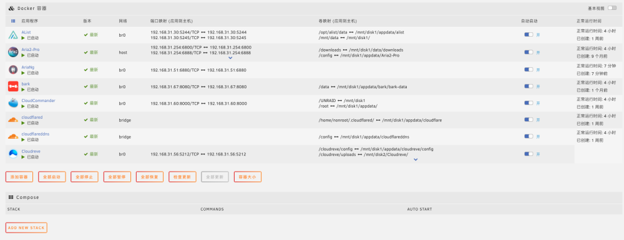Open the Aria2-Pro container icon
Viewport: 624px width, 240px height.
click(13, 52)
